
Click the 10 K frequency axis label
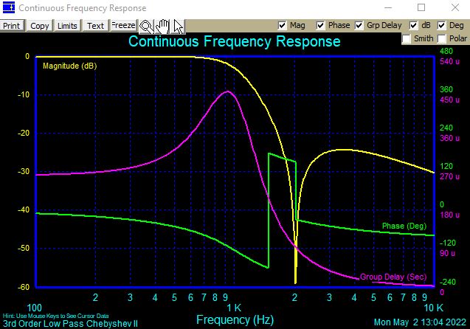tap(433, 308)
